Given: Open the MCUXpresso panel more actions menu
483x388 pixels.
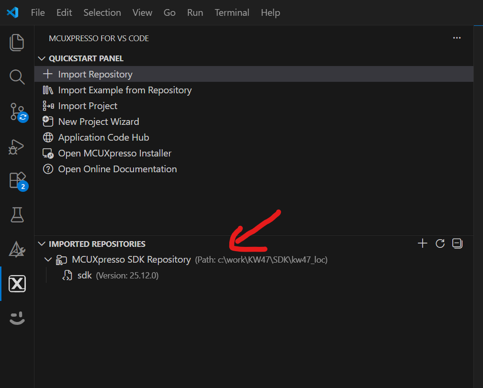Looking at the screenshot, I should coord(457,38).
